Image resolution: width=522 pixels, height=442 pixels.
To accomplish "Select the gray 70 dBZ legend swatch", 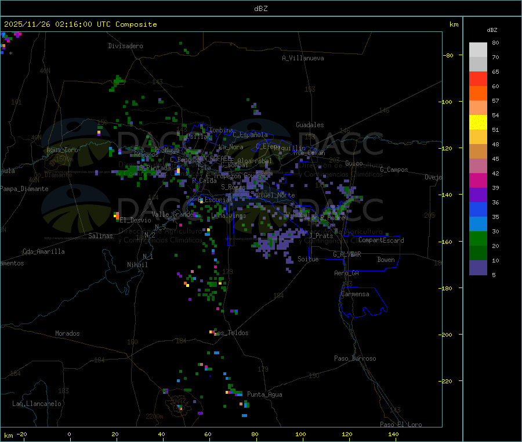I will tap(478, 64).
